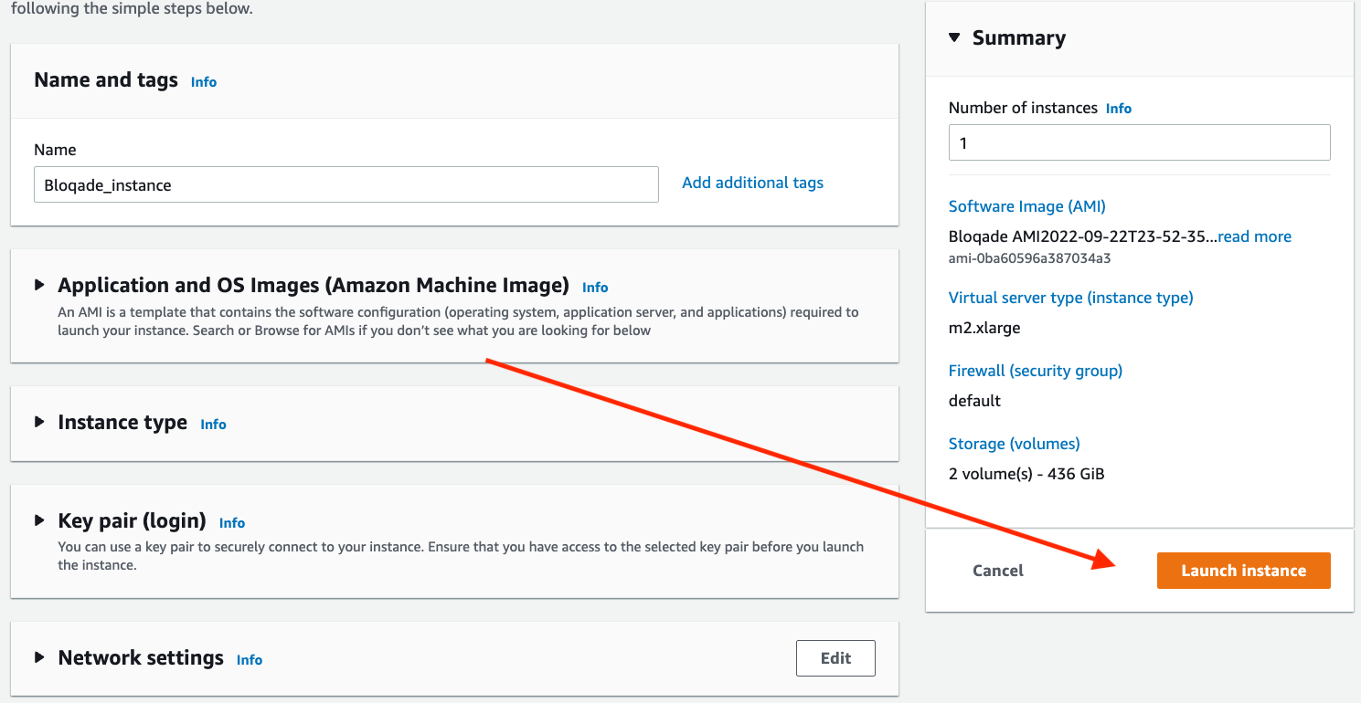
Task: Click the ami-0ba60596a387034a3 ID text
Action: point(1030,258)
